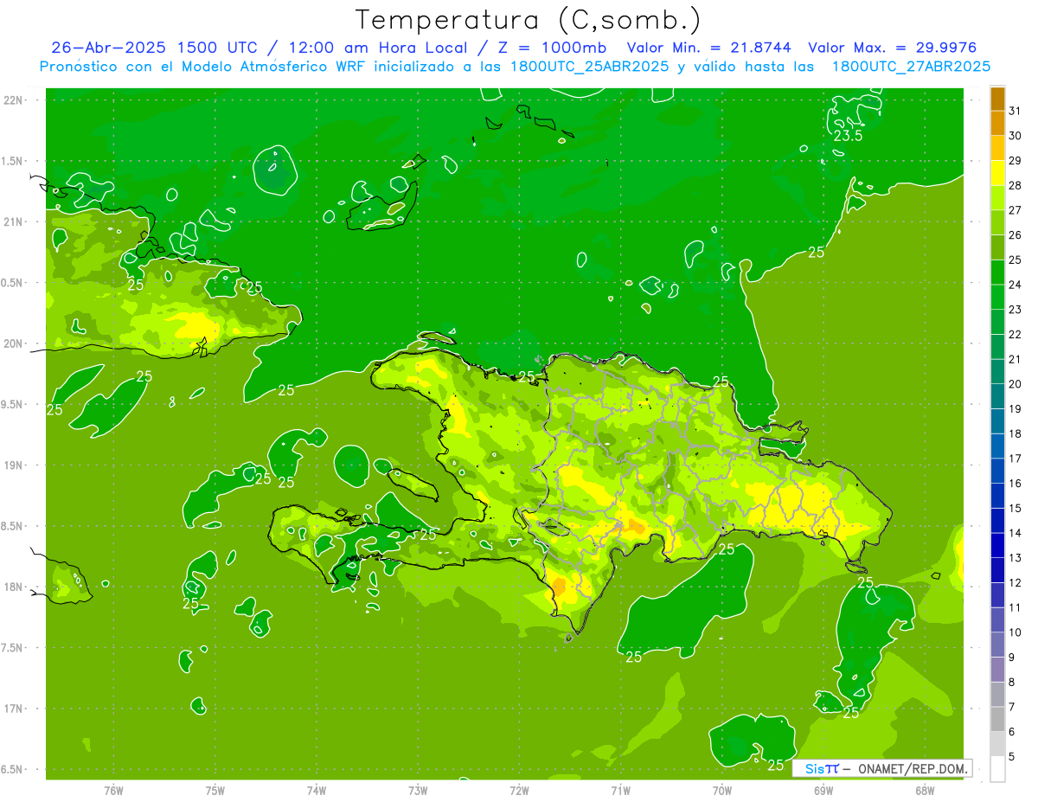Click the "10" label on the color scale
Viewport: 1038px width, 802px height.
tap(1015, 632)
